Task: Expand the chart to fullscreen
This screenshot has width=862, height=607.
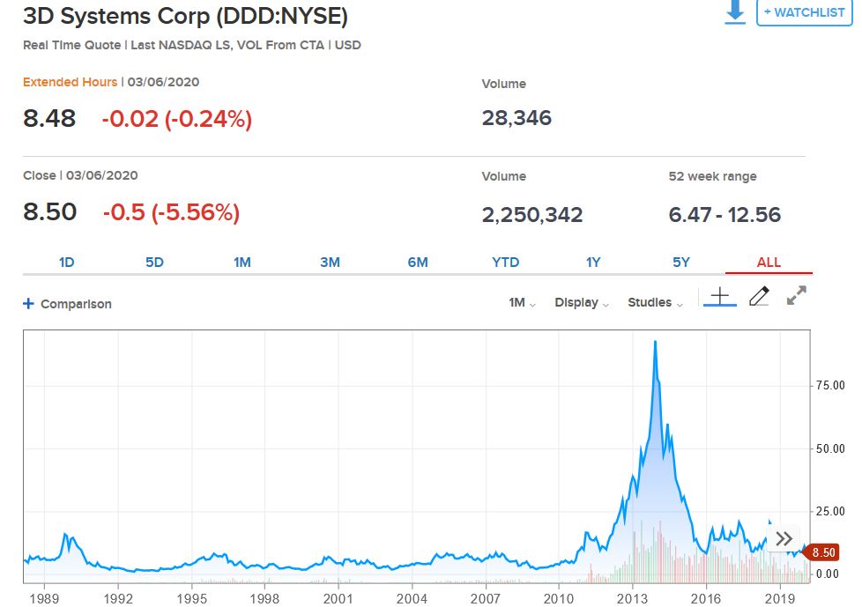Action: click(797, 297)
